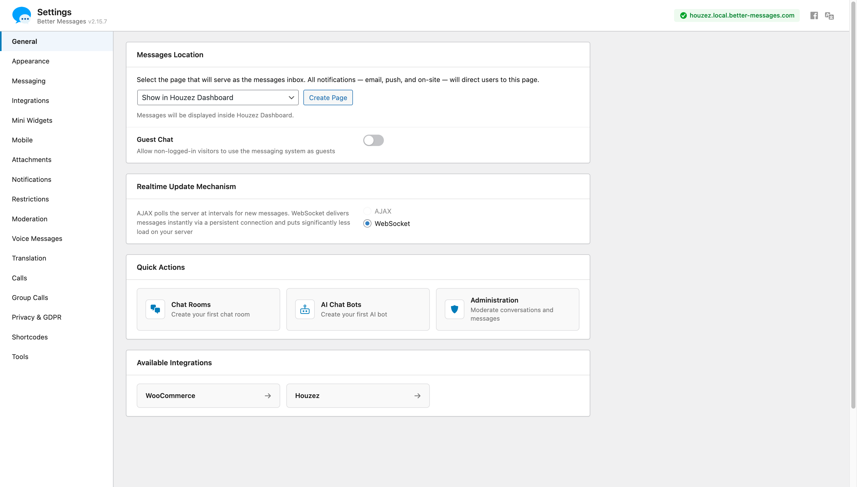Click the translation icon in the header
Screen dimensions: 857x487
tap(829, 16)
